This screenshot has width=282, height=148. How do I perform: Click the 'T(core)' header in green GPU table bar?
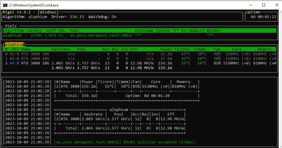182,49
